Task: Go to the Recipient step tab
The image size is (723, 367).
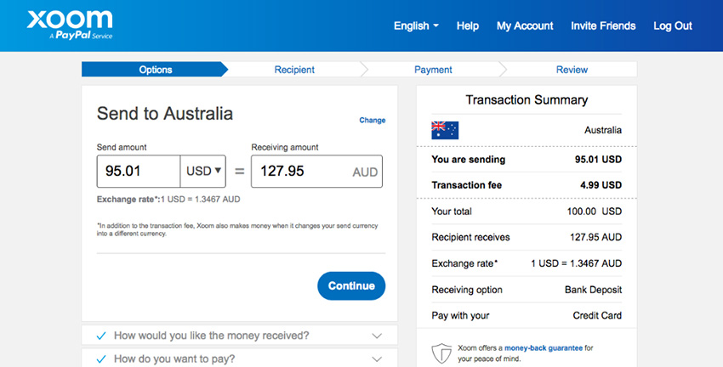Action: (x=294, y=70)
